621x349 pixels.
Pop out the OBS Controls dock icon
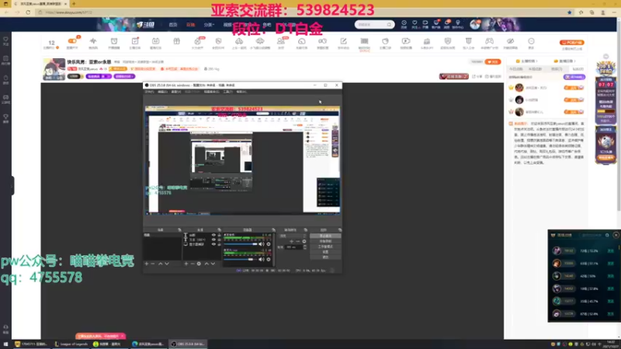[340, 230]
